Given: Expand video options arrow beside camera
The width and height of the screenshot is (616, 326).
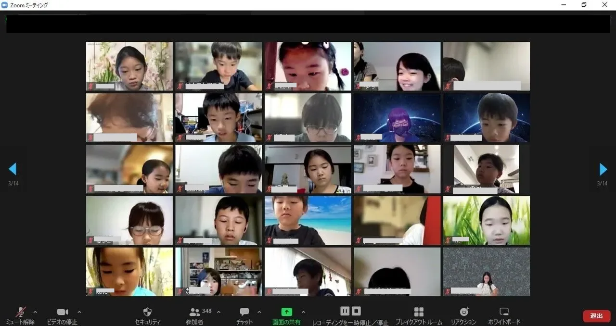Looking at the screenshot, I should pyautogui.click(x=79, y=312).
